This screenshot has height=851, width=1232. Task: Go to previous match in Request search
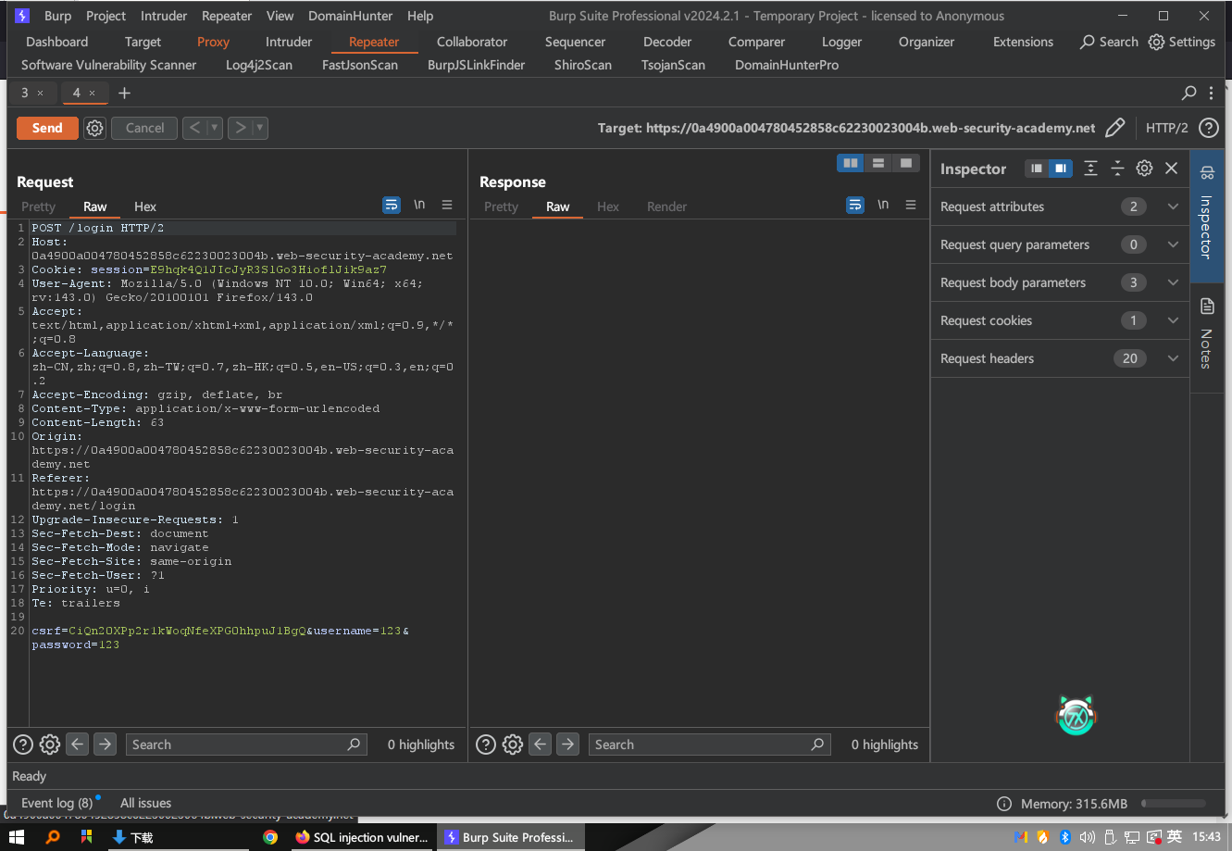pyautogui.click(x=78, y=744)
